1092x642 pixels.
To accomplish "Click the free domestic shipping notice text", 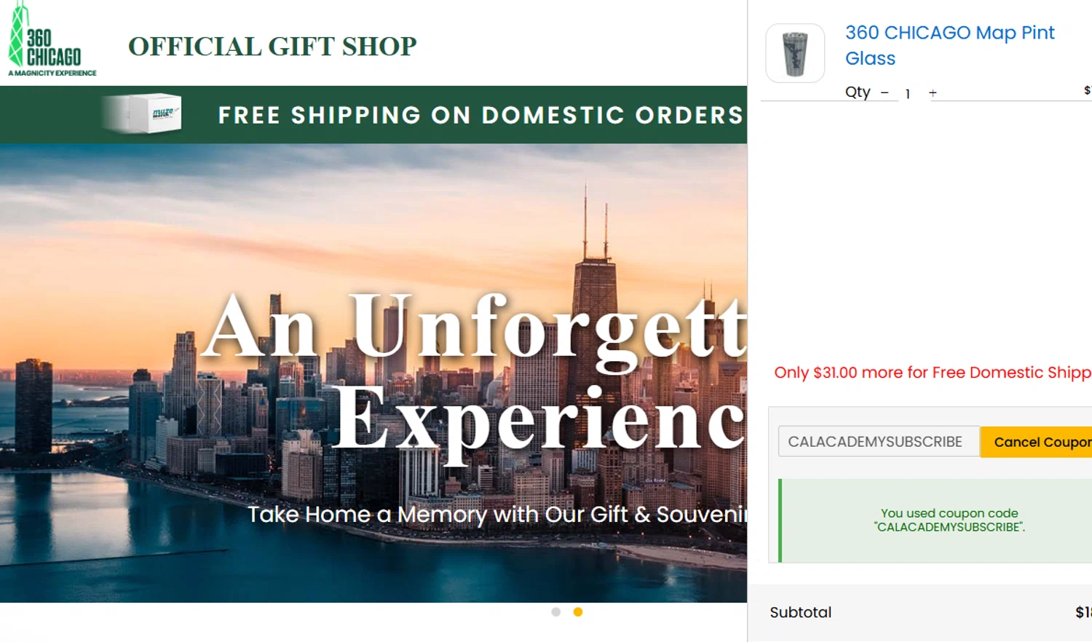I will tap(933, 373).
